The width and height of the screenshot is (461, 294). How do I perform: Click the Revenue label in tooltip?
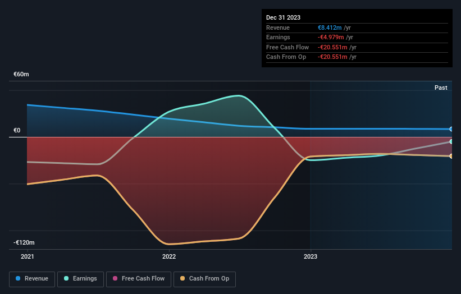(278, 27)
